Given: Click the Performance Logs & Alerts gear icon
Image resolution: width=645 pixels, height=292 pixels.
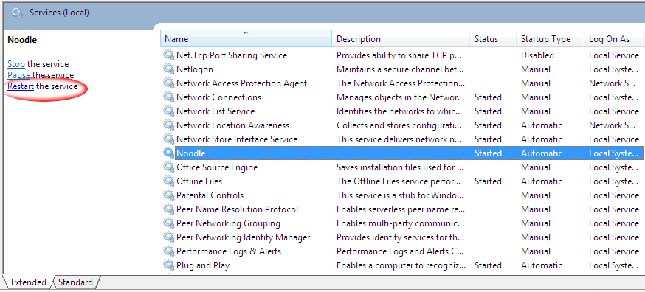Looking at the screenshot, I should [x=169, y=251].
